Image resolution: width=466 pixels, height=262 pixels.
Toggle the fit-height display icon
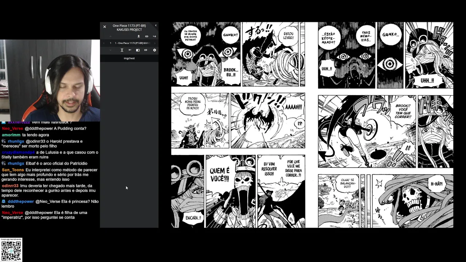coord(122,50)
